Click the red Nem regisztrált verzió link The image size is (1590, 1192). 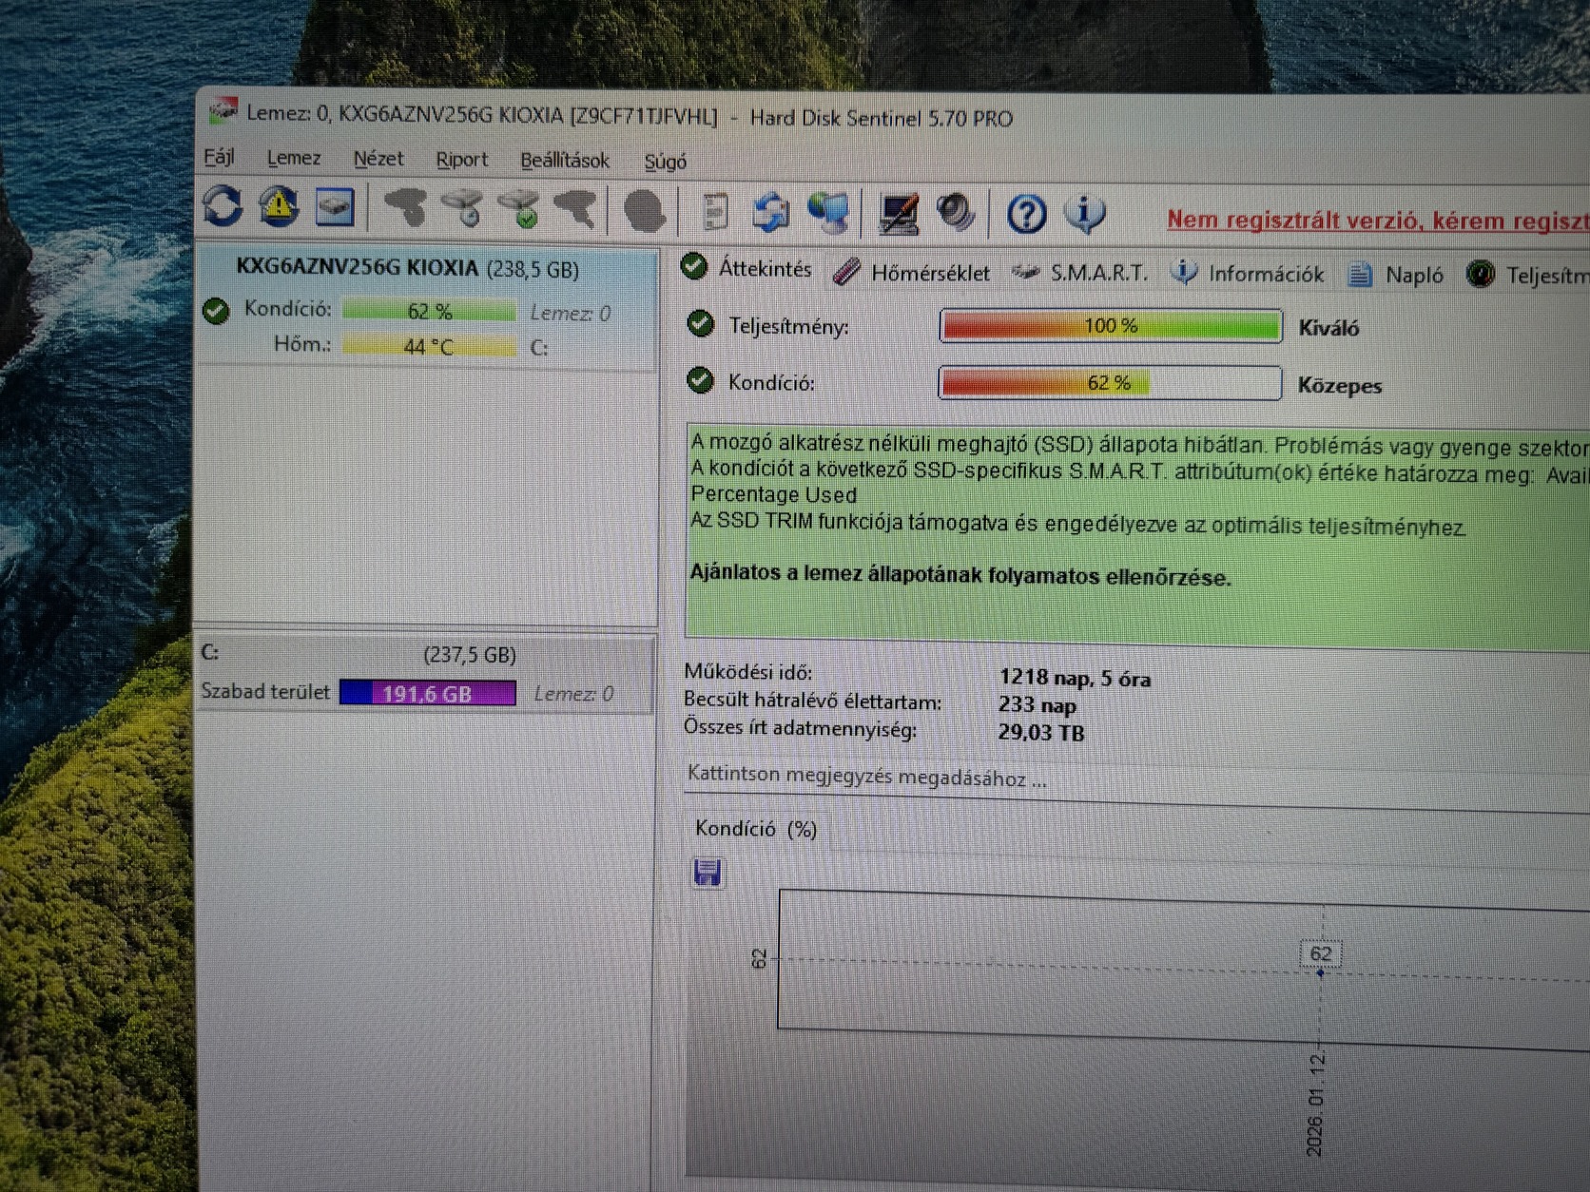pyautogui.click(x=1379, y=221)
